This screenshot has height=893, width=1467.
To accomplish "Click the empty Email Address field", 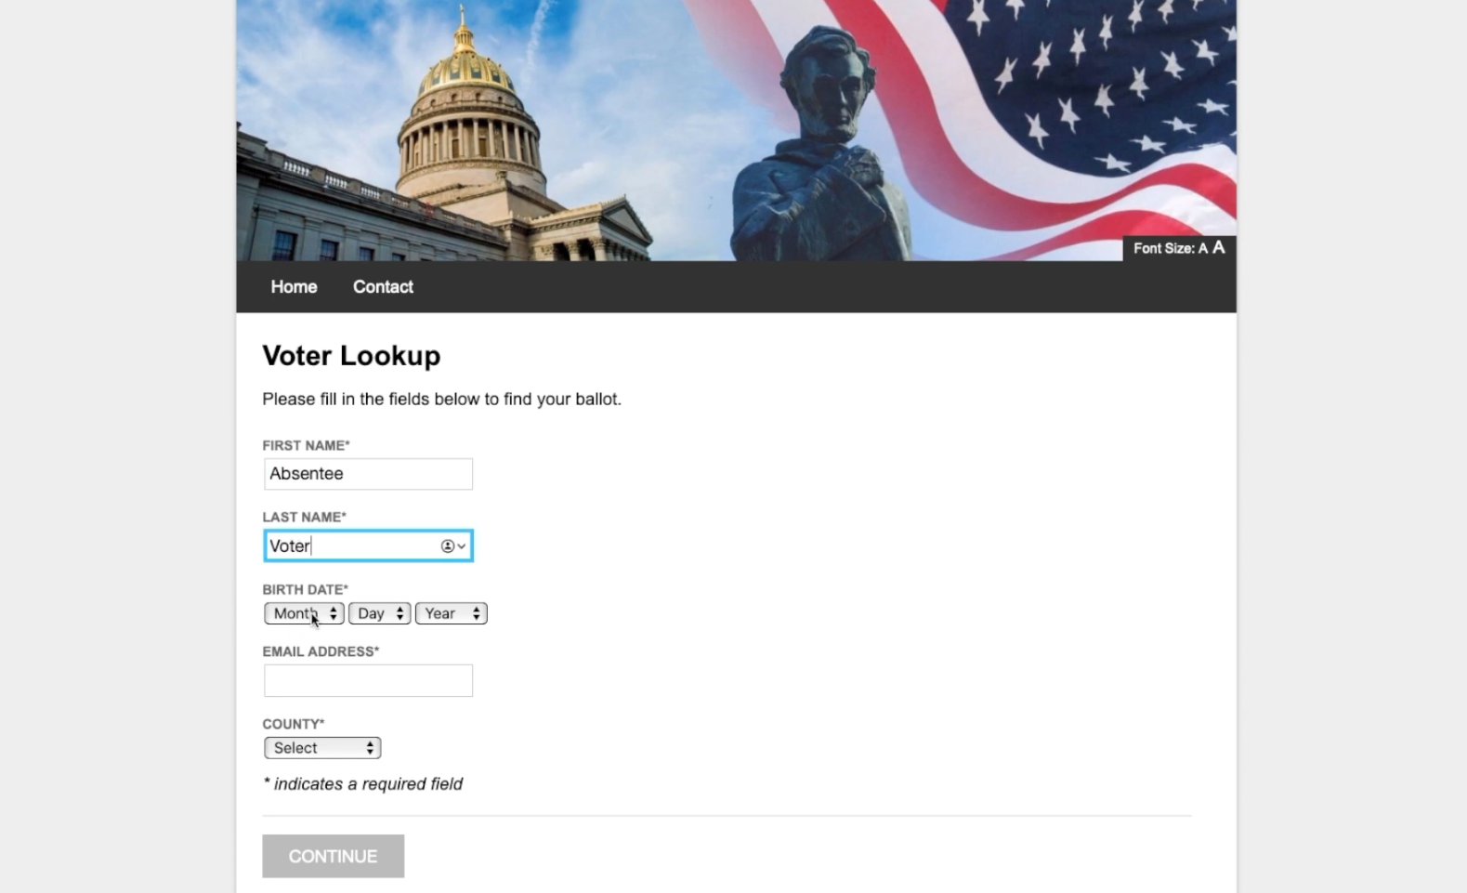I will [368, 680].
